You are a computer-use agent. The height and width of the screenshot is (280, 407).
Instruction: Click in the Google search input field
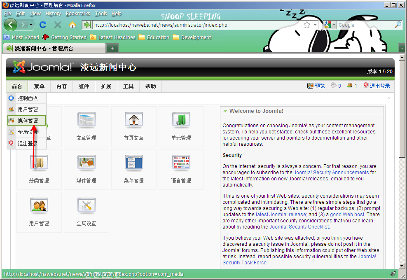click(365, 25)
